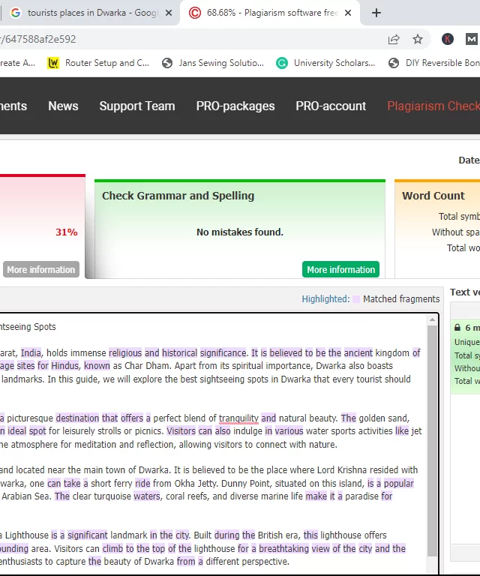Open the DIY Reversible bookmark
The image size is (480, 576).
coord(433,63)
